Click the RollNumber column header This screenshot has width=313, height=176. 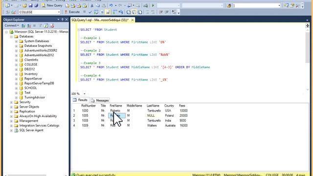pos(89,106)
